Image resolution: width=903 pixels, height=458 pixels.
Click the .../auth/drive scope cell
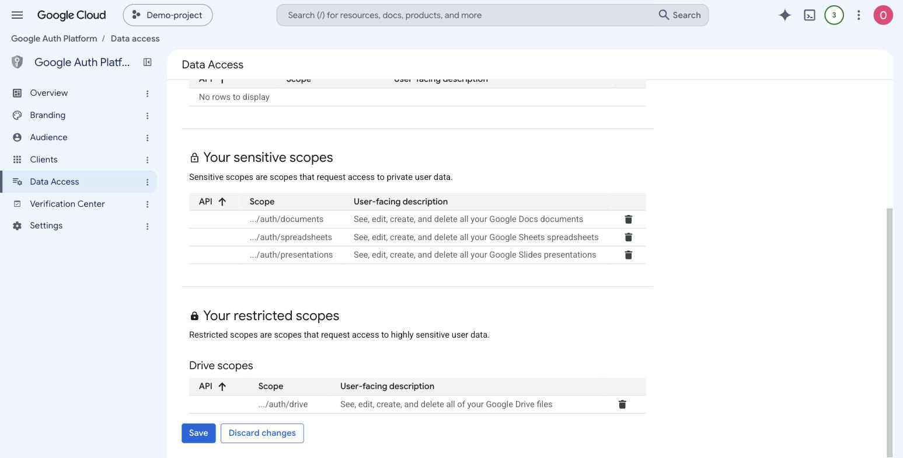[283, 404]
